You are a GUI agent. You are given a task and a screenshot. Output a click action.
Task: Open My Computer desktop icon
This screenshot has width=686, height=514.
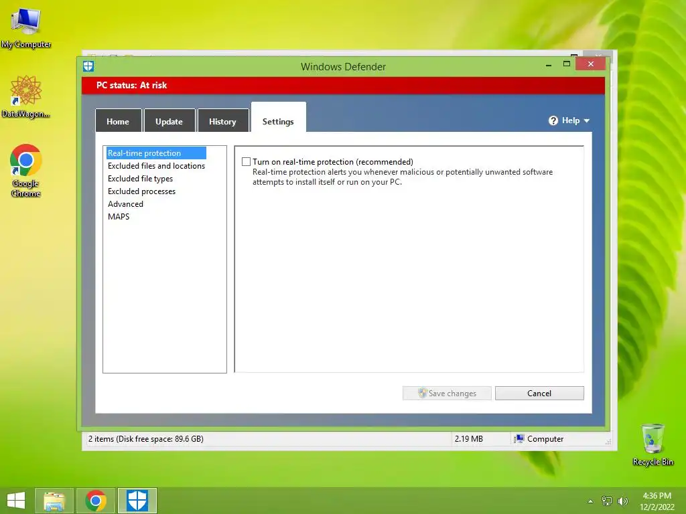pyautogui.click(x=26, y=27)
